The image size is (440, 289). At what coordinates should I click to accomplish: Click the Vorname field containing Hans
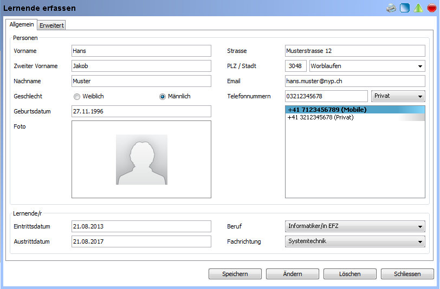[141, 51]
